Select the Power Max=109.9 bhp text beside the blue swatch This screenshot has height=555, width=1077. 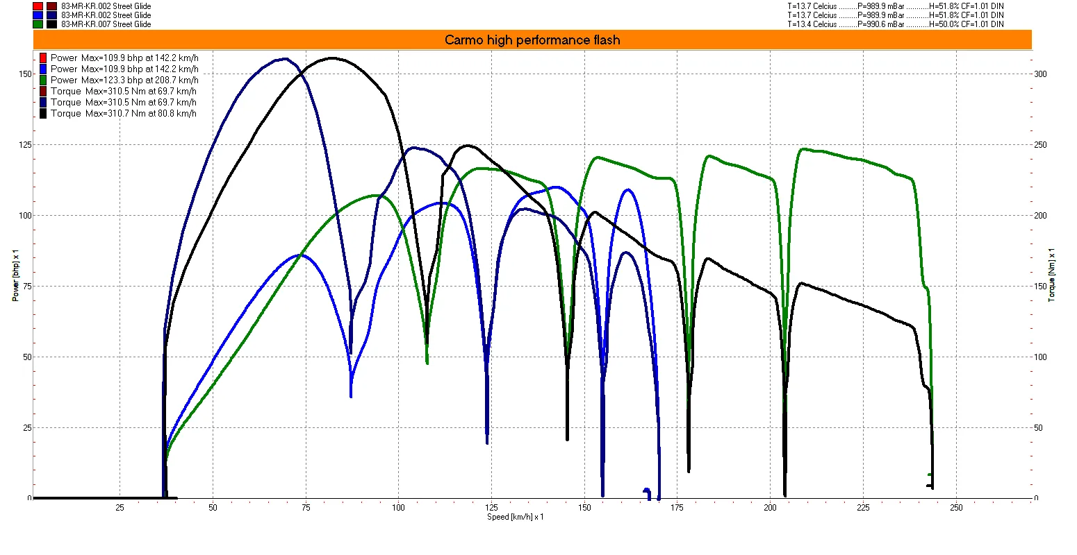[x=124, y=69]
